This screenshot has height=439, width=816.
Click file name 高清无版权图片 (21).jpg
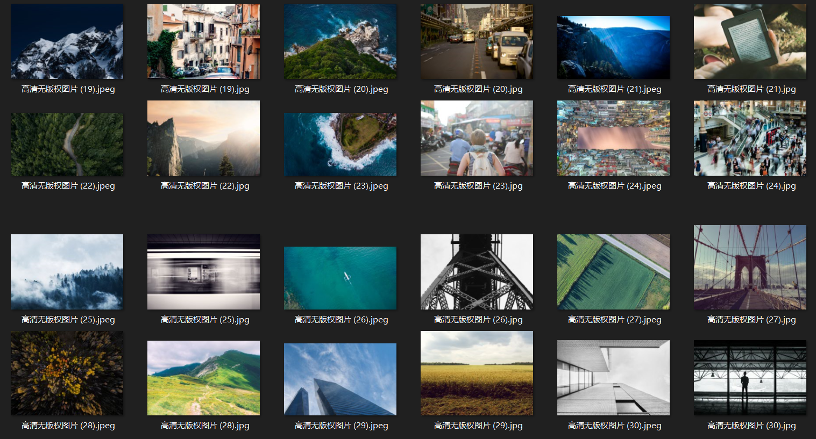tap(751, 89)
